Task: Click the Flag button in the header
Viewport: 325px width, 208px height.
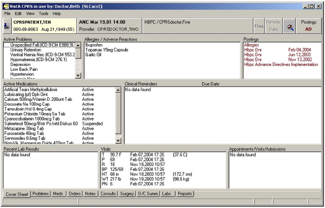Action: tap(259, 25)
